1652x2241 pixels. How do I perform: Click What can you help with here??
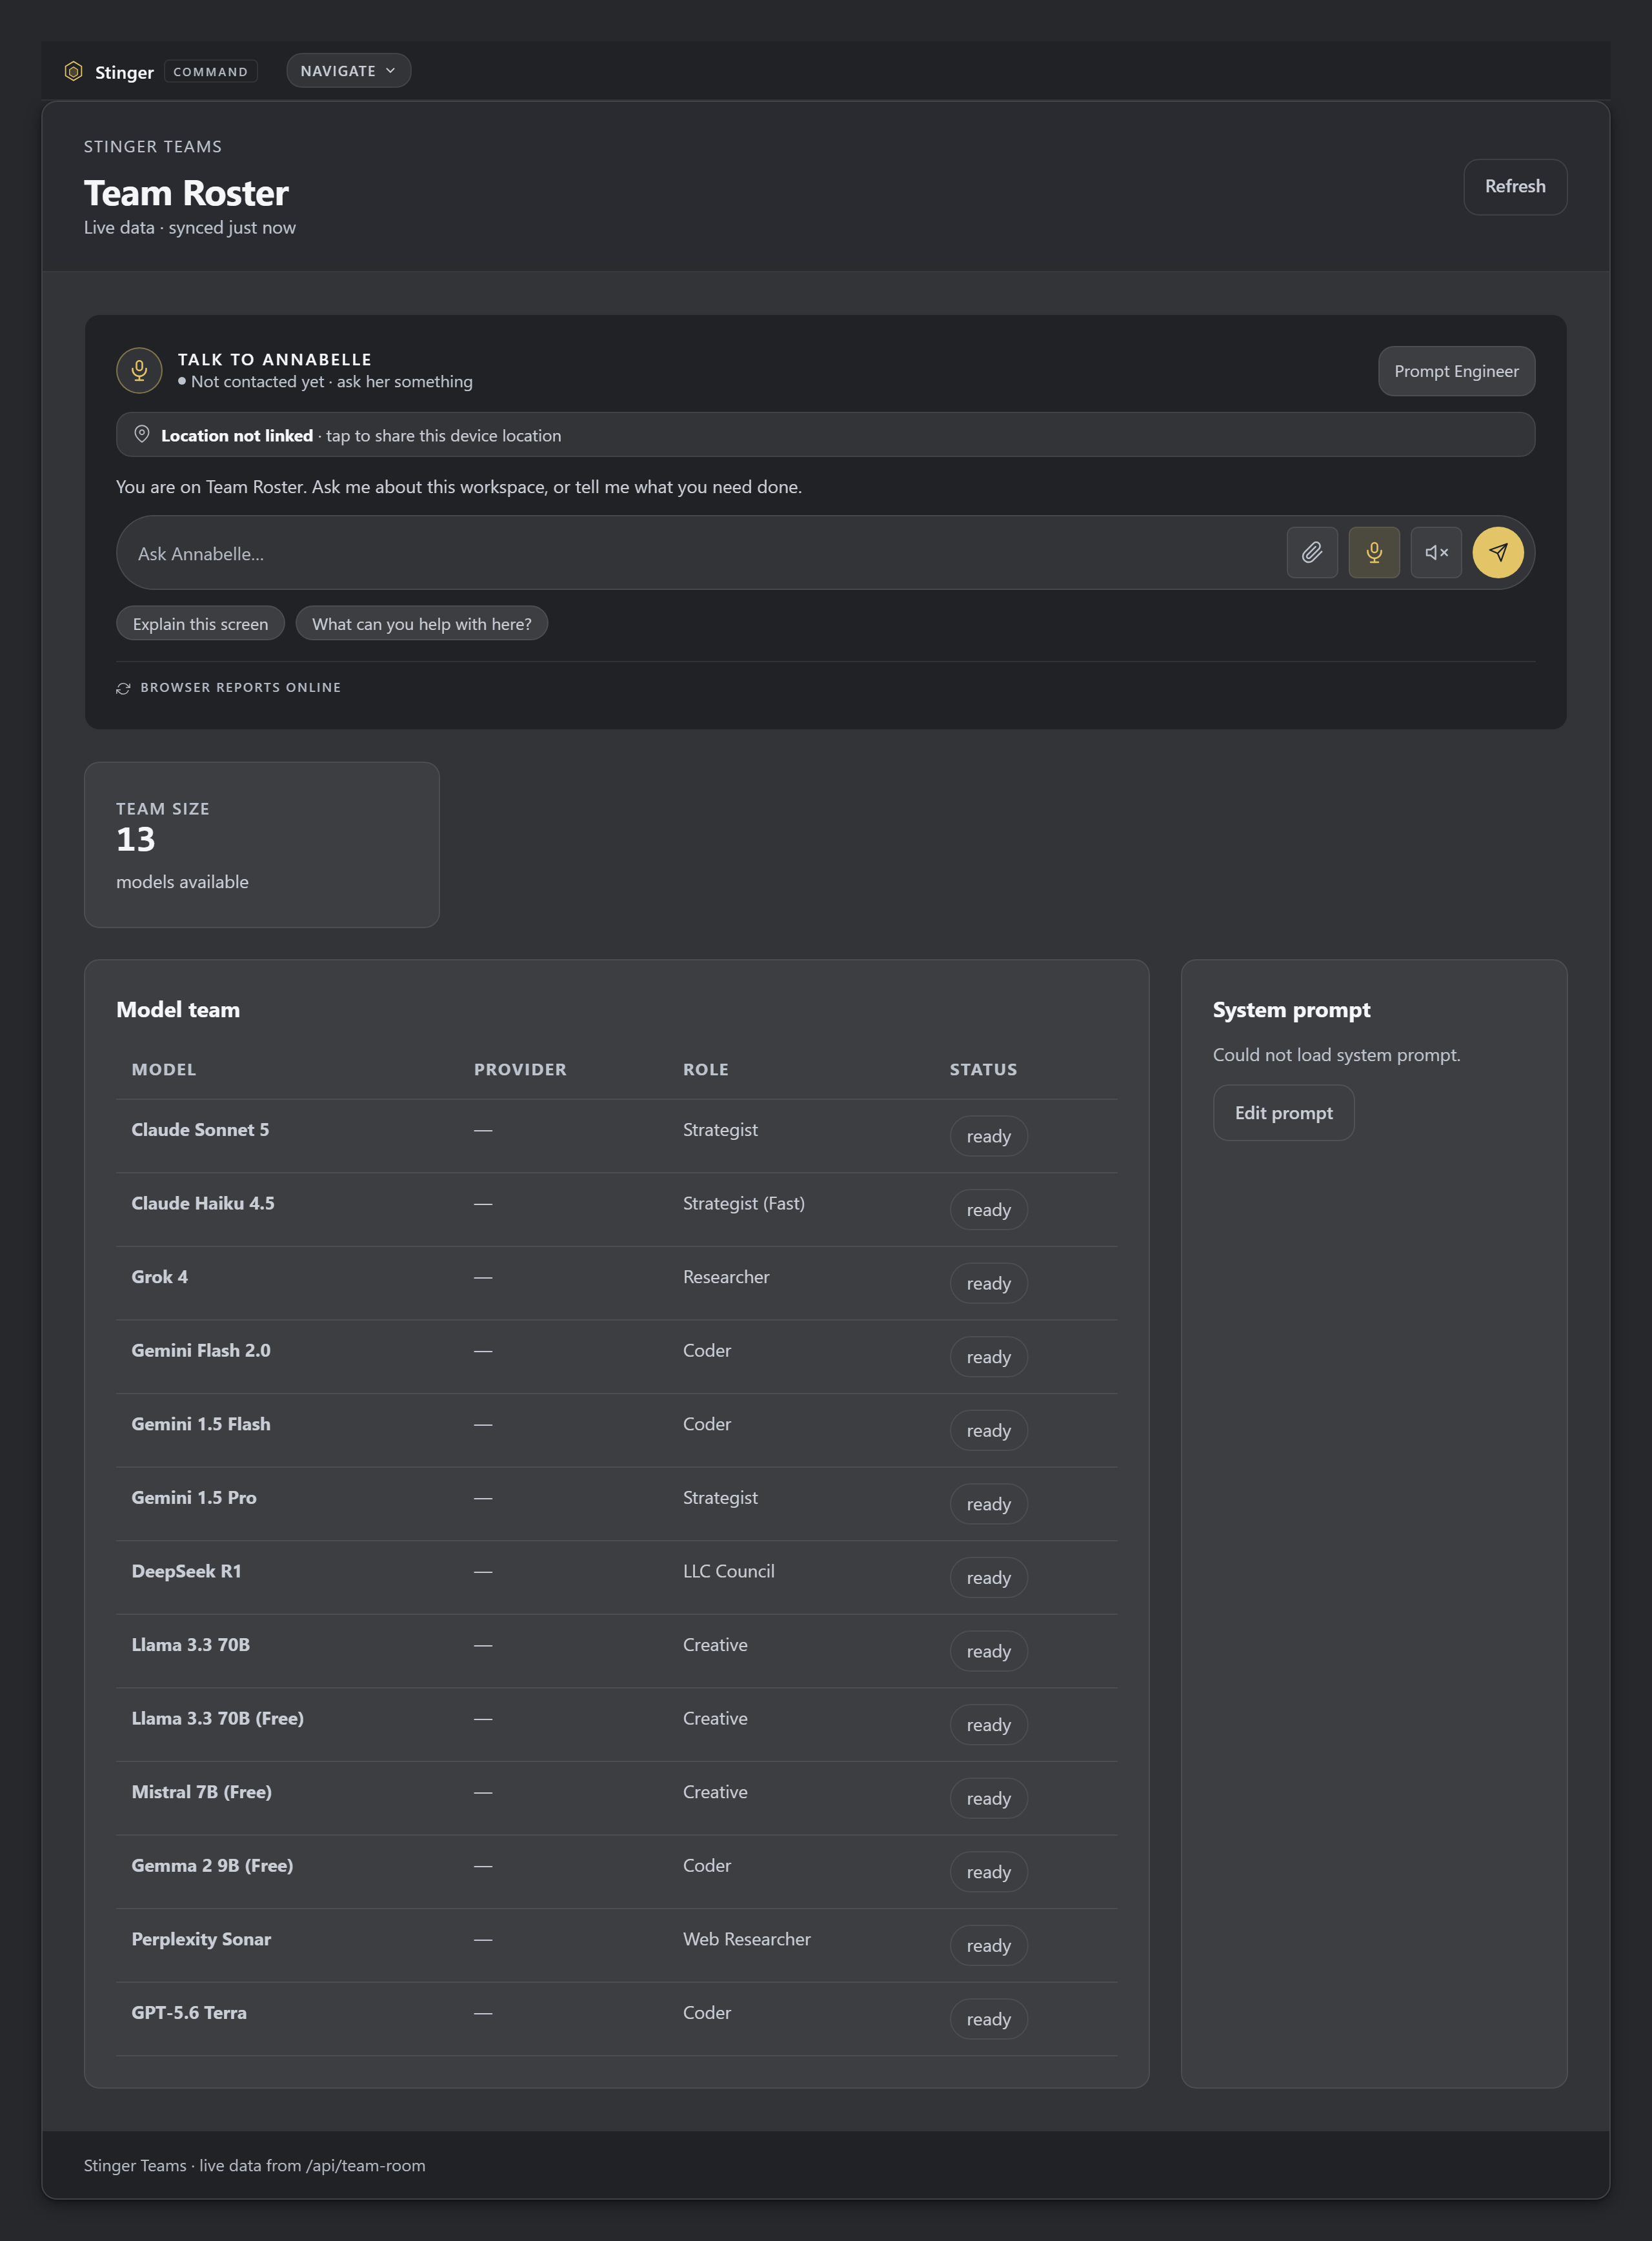421,624
